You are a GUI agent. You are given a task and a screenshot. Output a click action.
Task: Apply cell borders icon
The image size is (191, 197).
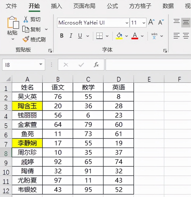pos(99,36)
